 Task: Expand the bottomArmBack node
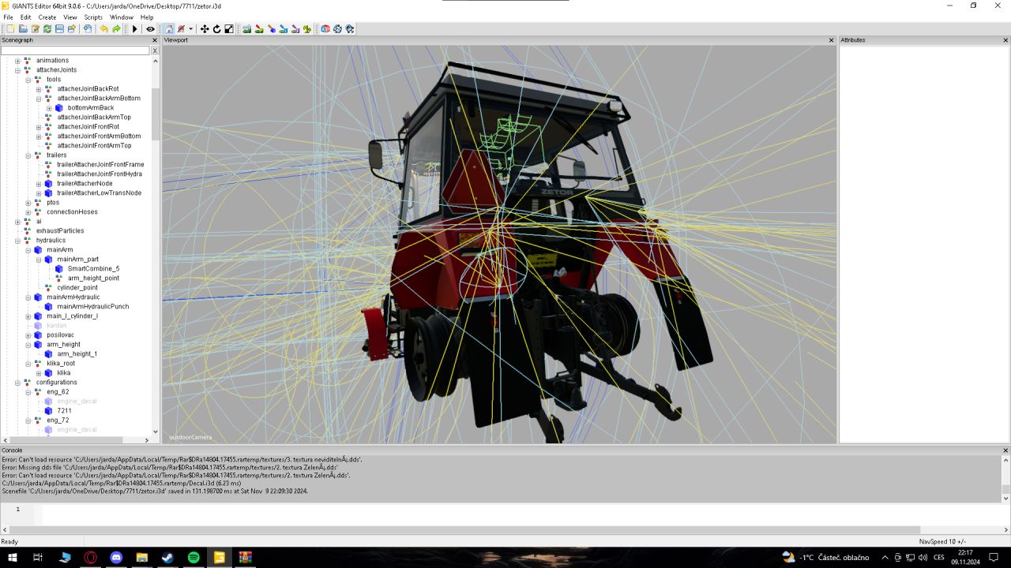click(49, 108)
